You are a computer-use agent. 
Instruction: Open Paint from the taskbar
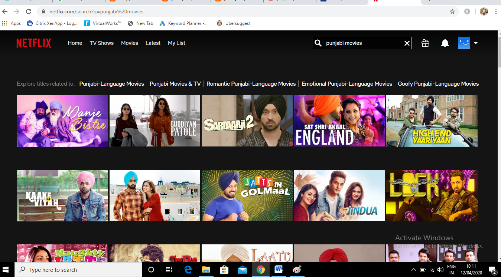[x=296, y=270]
